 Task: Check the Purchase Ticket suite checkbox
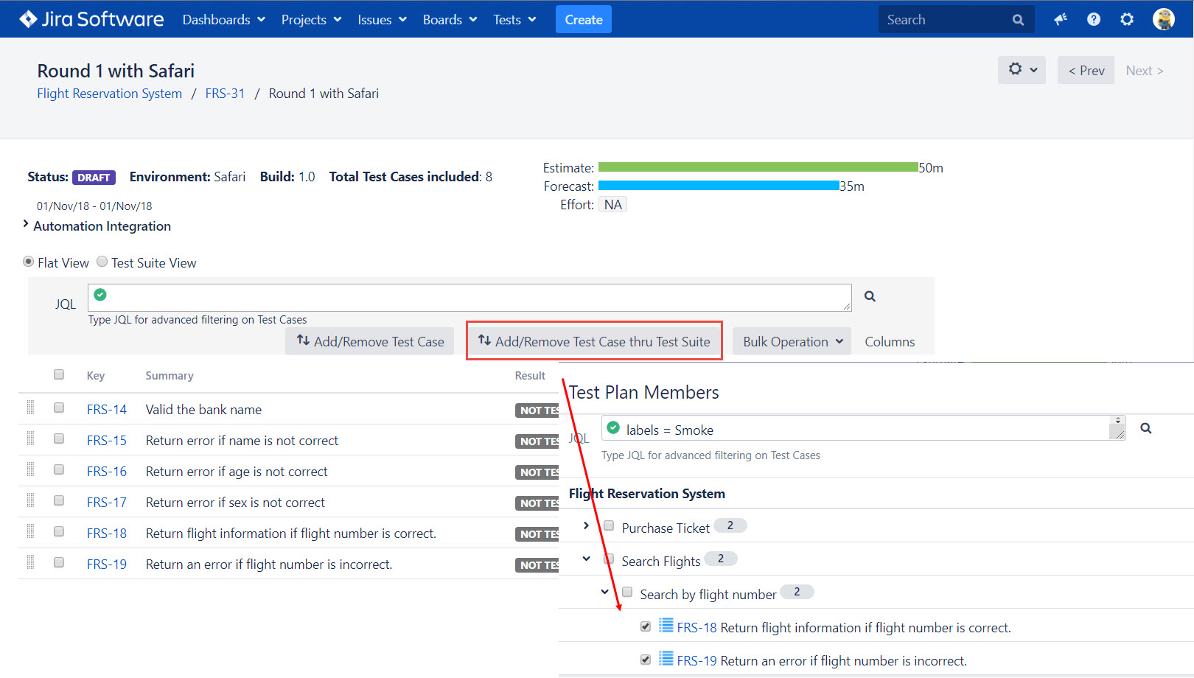point(609,525)
